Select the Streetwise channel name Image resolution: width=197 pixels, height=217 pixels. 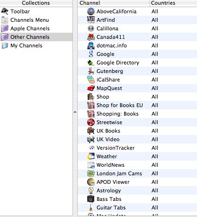coord(109,122)
